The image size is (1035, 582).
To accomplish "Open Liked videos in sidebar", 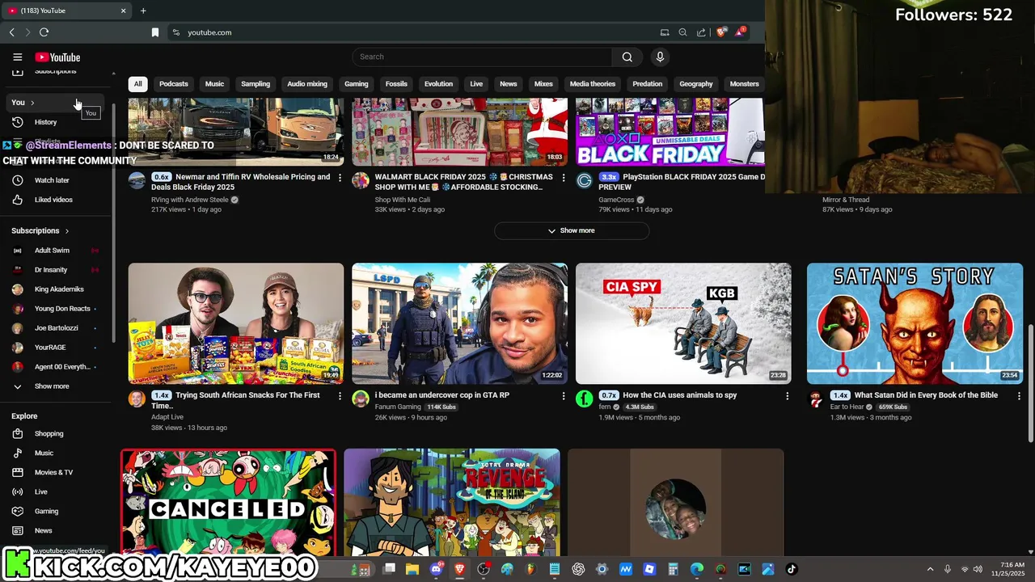I will point(57,200).
